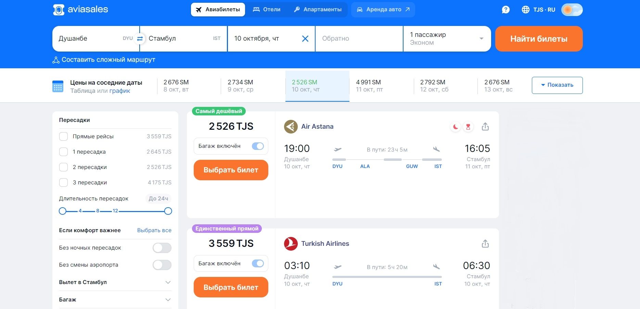Click the Таблица view option
640x309 pixels.
click(x=82, y=91)
